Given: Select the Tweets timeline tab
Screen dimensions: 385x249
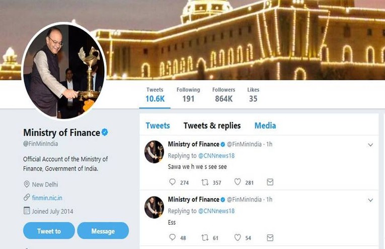Looking at the screenshot, I should (x=158, y=126).
